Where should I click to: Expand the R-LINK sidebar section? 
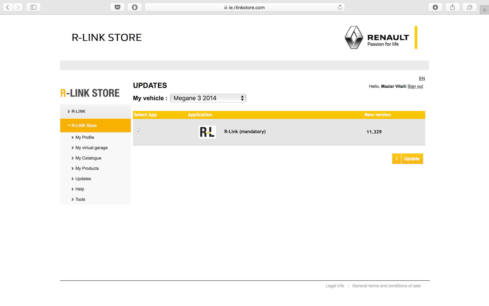coord(78,111)
